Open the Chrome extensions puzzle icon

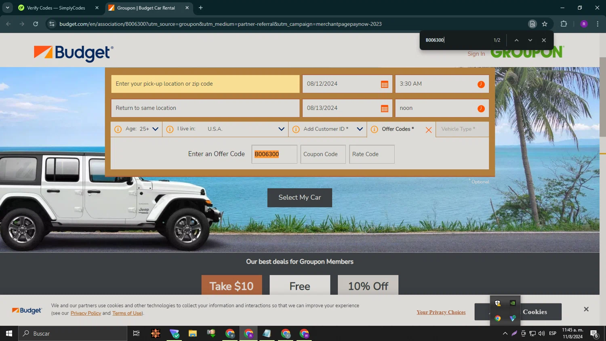click(x=564, y=24)
